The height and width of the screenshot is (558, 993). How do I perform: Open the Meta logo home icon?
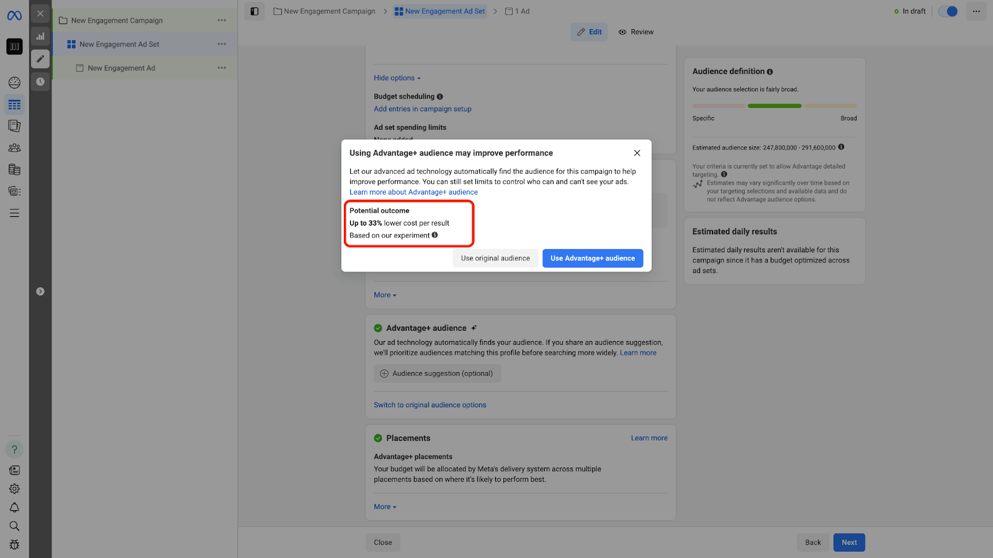pyautogui.click(x=14, y=15)
